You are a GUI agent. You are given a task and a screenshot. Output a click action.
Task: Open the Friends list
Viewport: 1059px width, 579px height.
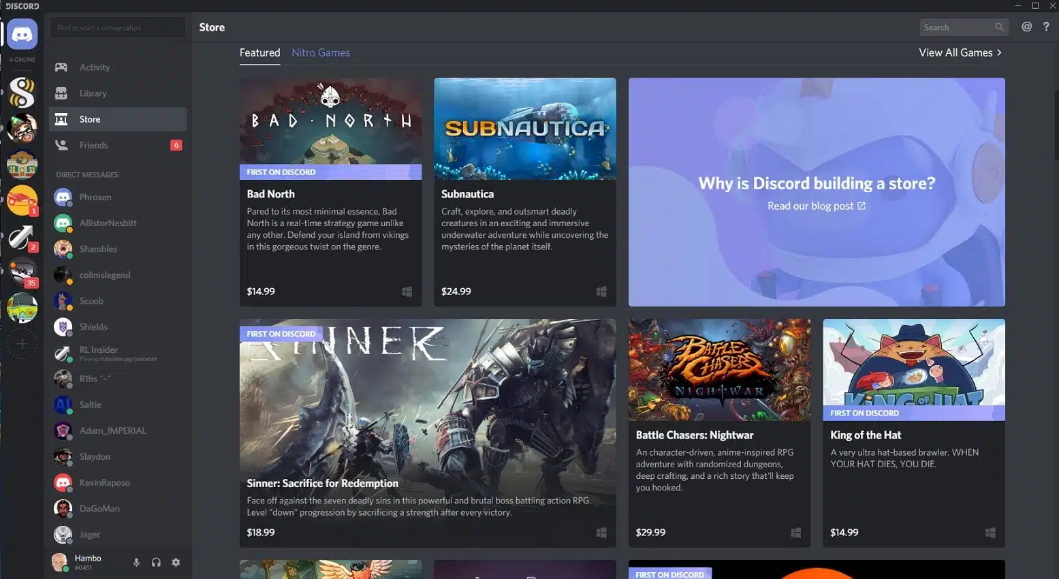pyautogui.click(x=117, y=145)
